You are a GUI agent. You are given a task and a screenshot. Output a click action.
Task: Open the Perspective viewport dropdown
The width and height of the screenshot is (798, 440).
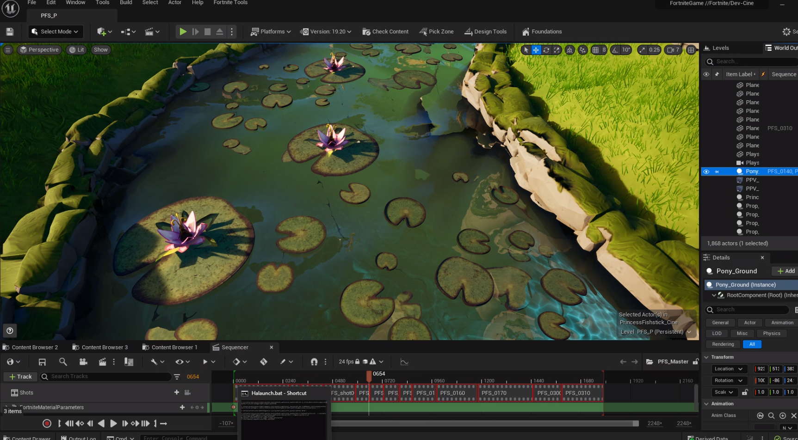click(x=39, y=49)
